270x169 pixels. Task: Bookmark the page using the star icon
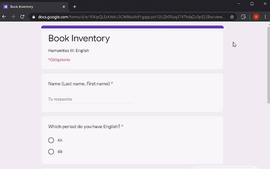tap(232, 16)
